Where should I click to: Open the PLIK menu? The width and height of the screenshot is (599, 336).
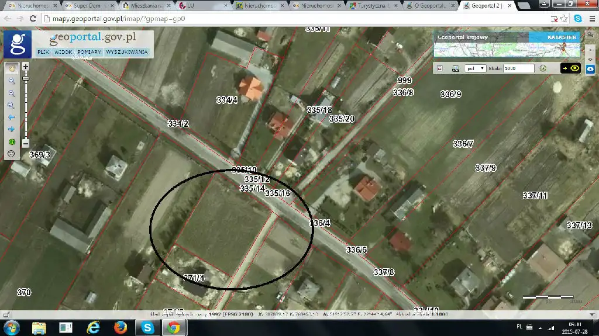[x=43, y=52]
